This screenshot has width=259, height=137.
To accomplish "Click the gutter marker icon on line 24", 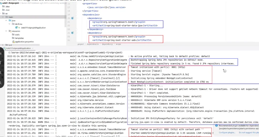I will [x=72, y=33].
